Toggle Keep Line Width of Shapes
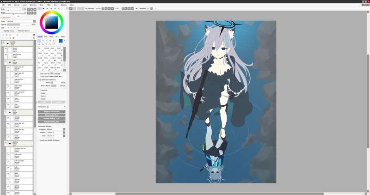Screen dimensions: 370x195 [x=49, y=140]
